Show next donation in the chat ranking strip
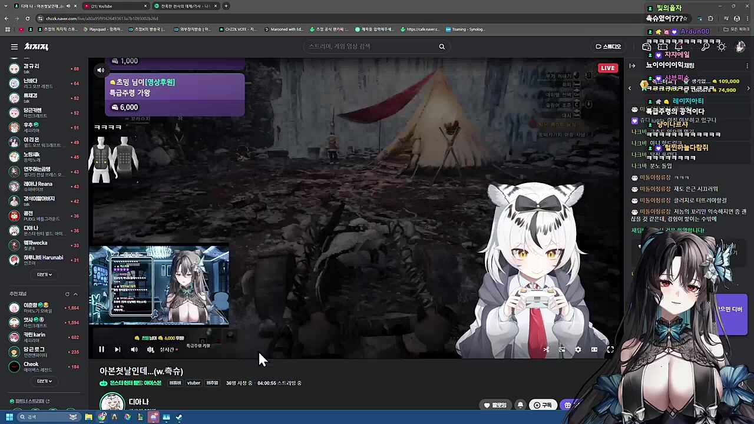The width and height of the screenshot is (754, 424). click(748, 88)
